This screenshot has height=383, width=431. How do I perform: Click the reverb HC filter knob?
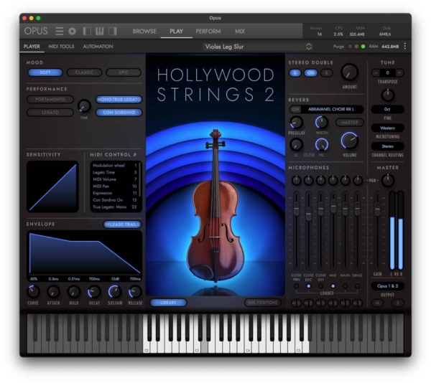tap(322, 144)
